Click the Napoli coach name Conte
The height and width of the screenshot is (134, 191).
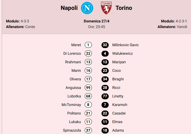(30, 27)
